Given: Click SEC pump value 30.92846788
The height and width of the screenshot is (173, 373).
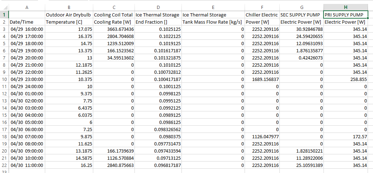Looking at the screenshot, I should pyautogui.click(x=302, y=29).
